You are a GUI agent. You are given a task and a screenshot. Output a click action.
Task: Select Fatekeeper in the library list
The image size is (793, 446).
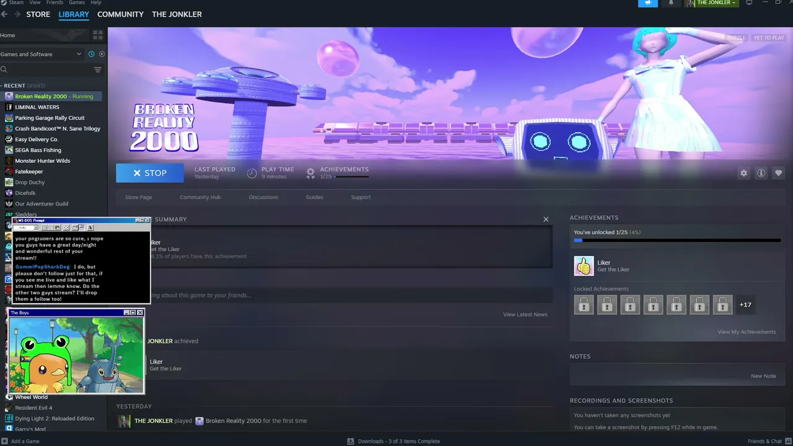pyautogui.click(x=29, y=172)
